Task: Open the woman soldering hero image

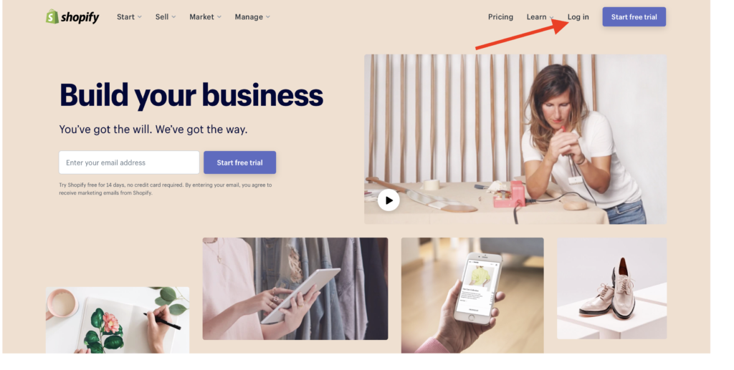Action: tap(515, 139)
